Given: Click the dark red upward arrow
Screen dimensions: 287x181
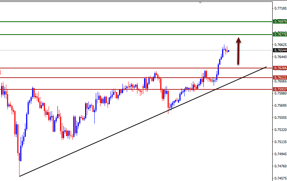Looking at the screenshot, I should pyautogui.click(x=239, y=51).
